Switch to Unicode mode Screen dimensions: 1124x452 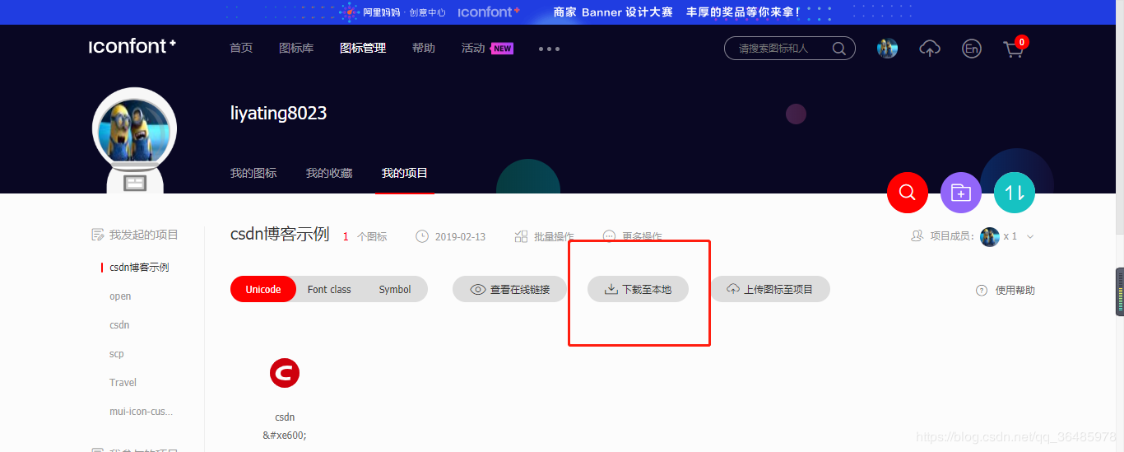[263, 289]
